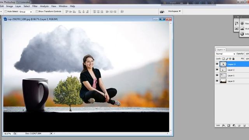The width and height of the screenshot is (249, 140).
Task: Hide Layer 3 with its eye icon
Action: (217, 64)
